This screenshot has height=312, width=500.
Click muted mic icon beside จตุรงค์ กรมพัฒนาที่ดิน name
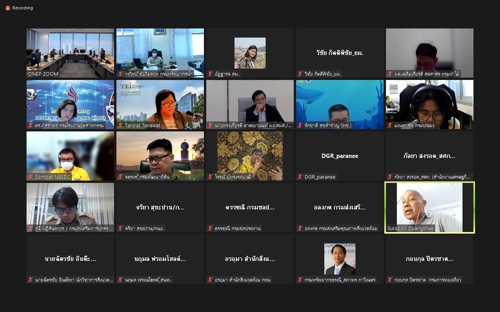tap(121, 177)
